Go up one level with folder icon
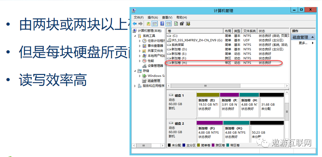 click(148, 24)
